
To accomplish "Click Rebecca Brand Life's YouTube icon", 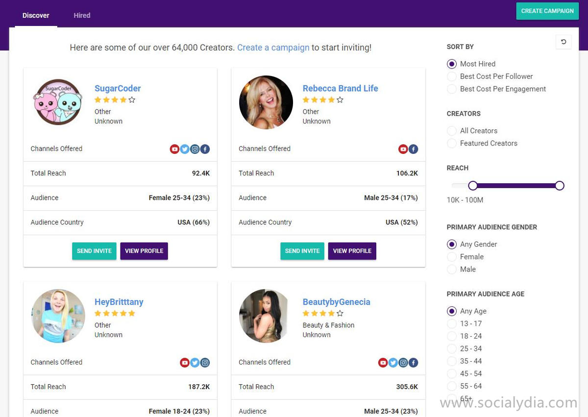I will 403,149.
